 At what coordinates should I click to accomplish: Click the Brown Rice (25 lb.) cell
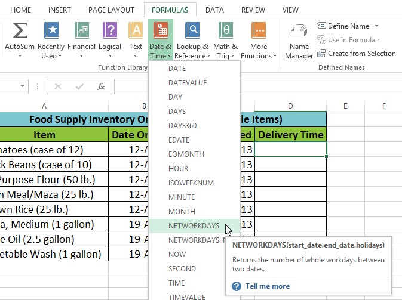pyautogui.click(x=54, y=209)
